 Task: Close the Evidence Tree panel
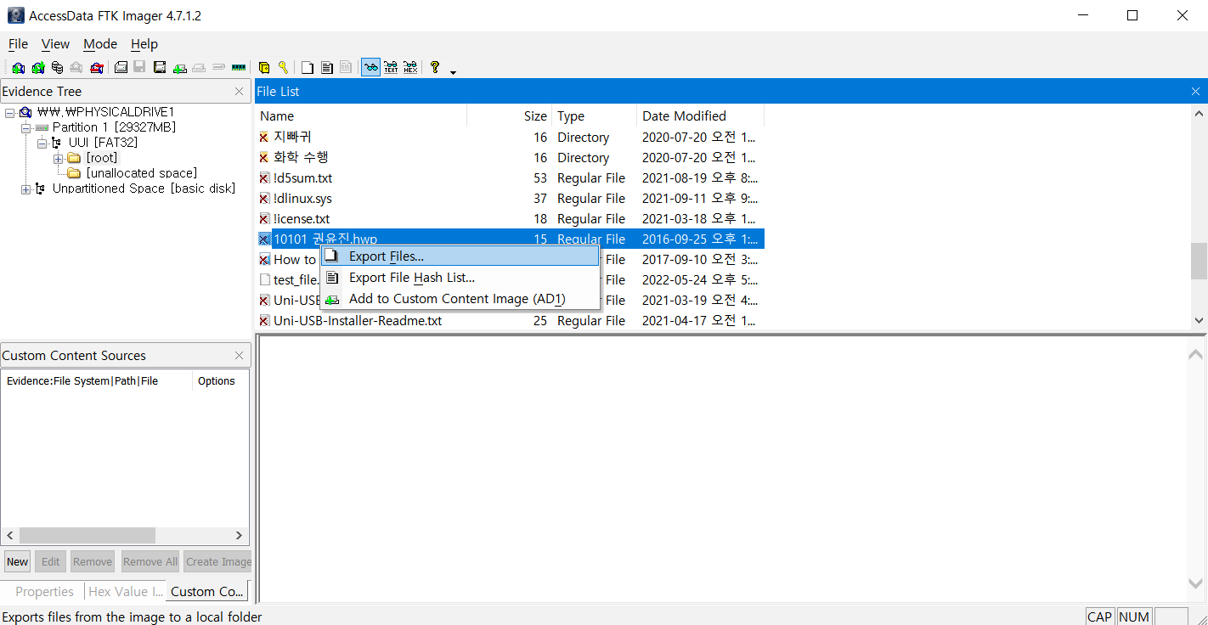pyautogui.click(x=239, y=91)
